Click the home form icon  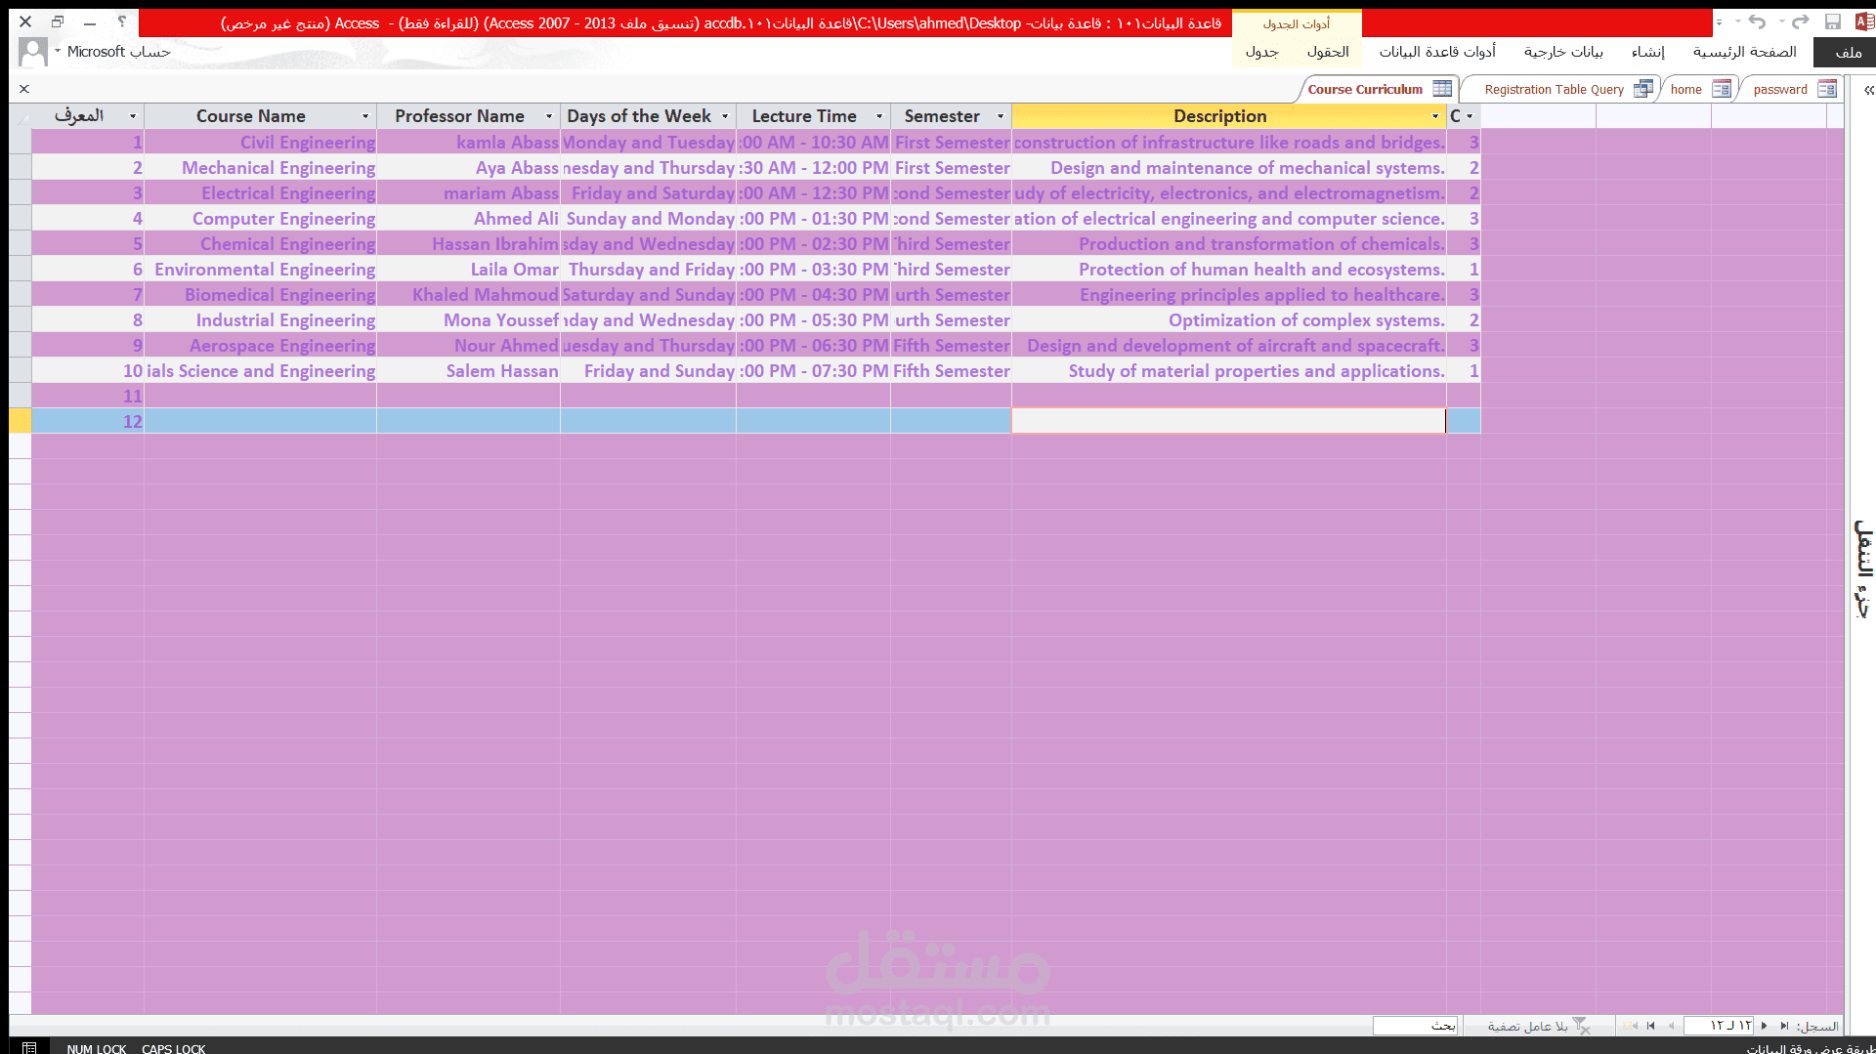click(1722, 89)
